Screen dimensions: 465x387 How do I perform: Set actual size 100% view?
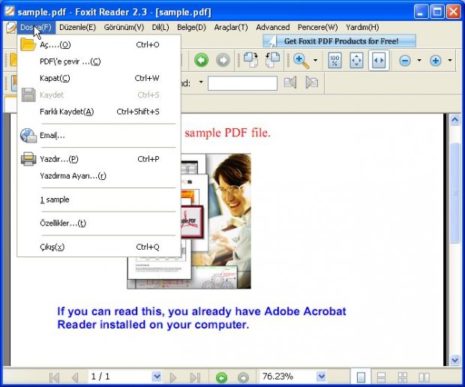[x=334, y=61]
